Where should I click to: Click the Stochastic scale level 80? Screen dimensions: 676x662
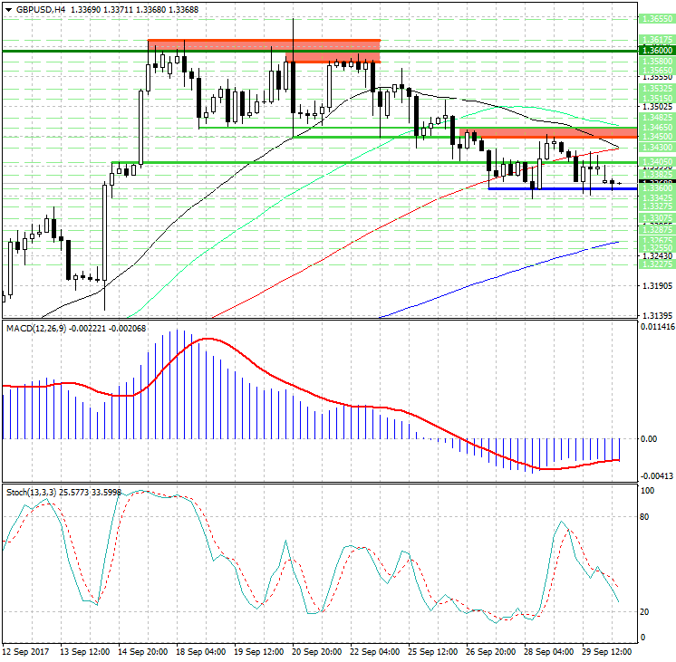(x=644, y=517)
